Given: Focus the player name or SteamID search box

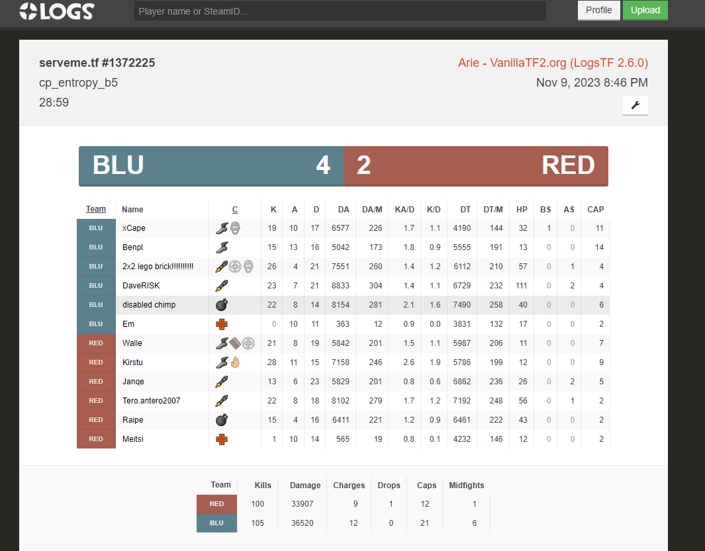Looking at the screenshot, I should coord(340,11).
